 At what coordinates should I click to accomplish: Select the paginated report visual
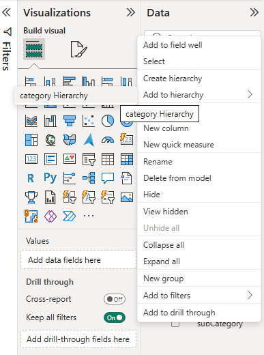click(50, 197)
